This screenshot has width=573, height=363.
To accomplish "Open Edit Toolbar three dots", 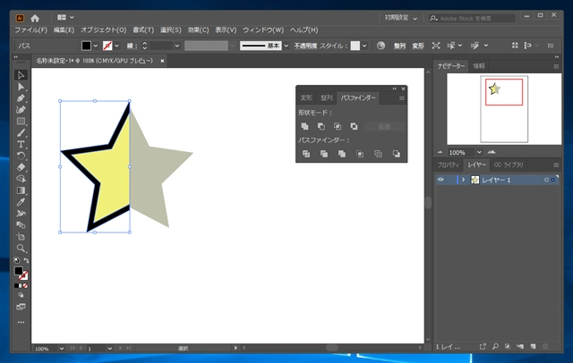I will pyautogui.click(x=21, y=322).
